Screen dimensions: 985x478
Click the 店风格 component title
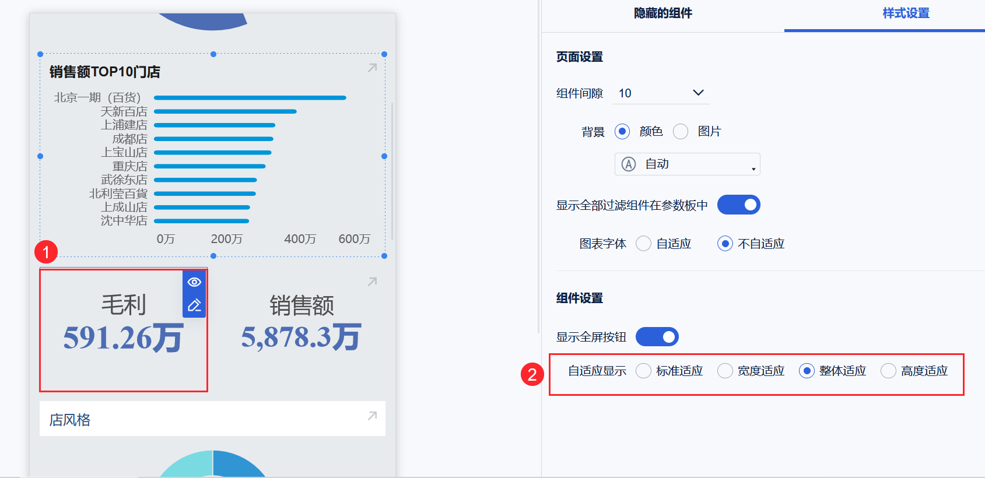[x=70, y=420]
